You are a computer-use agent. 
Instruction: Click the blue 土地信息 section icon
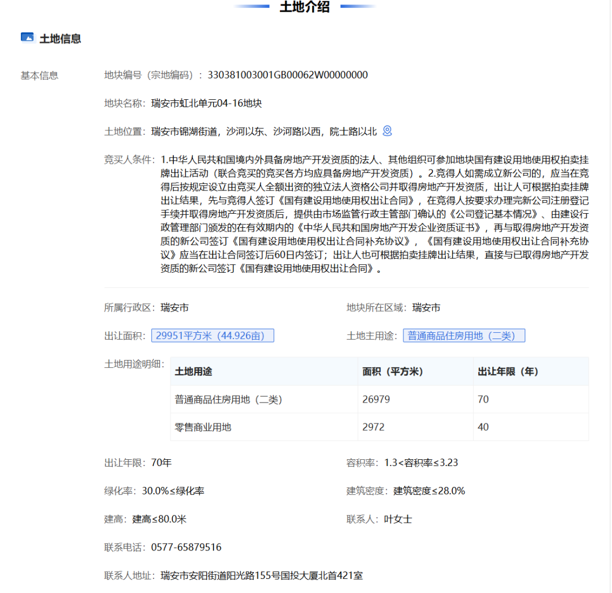[27, 37]
